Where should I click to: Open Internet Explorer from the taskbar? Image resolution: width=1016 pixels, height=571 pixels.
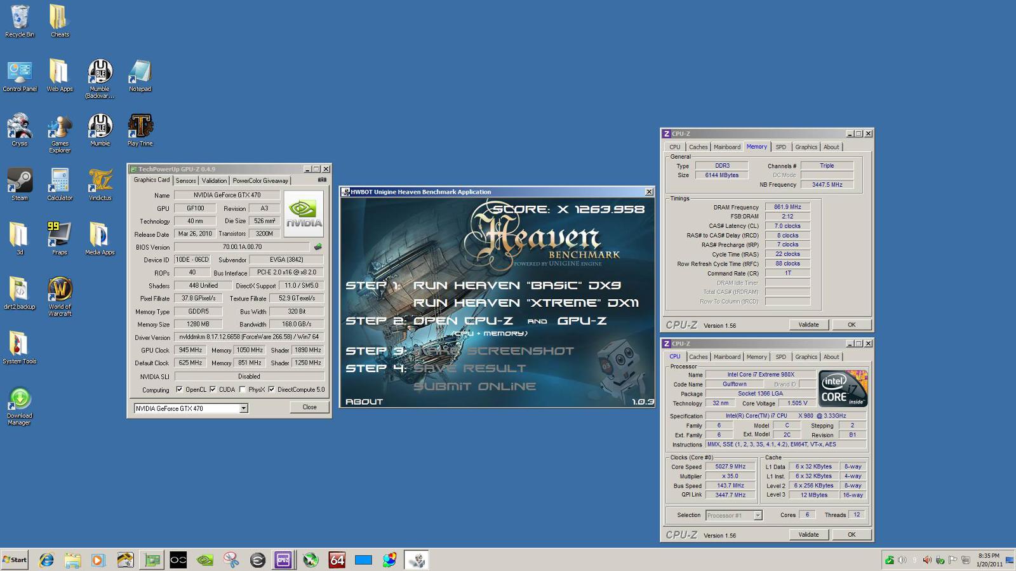pos(46,560)
